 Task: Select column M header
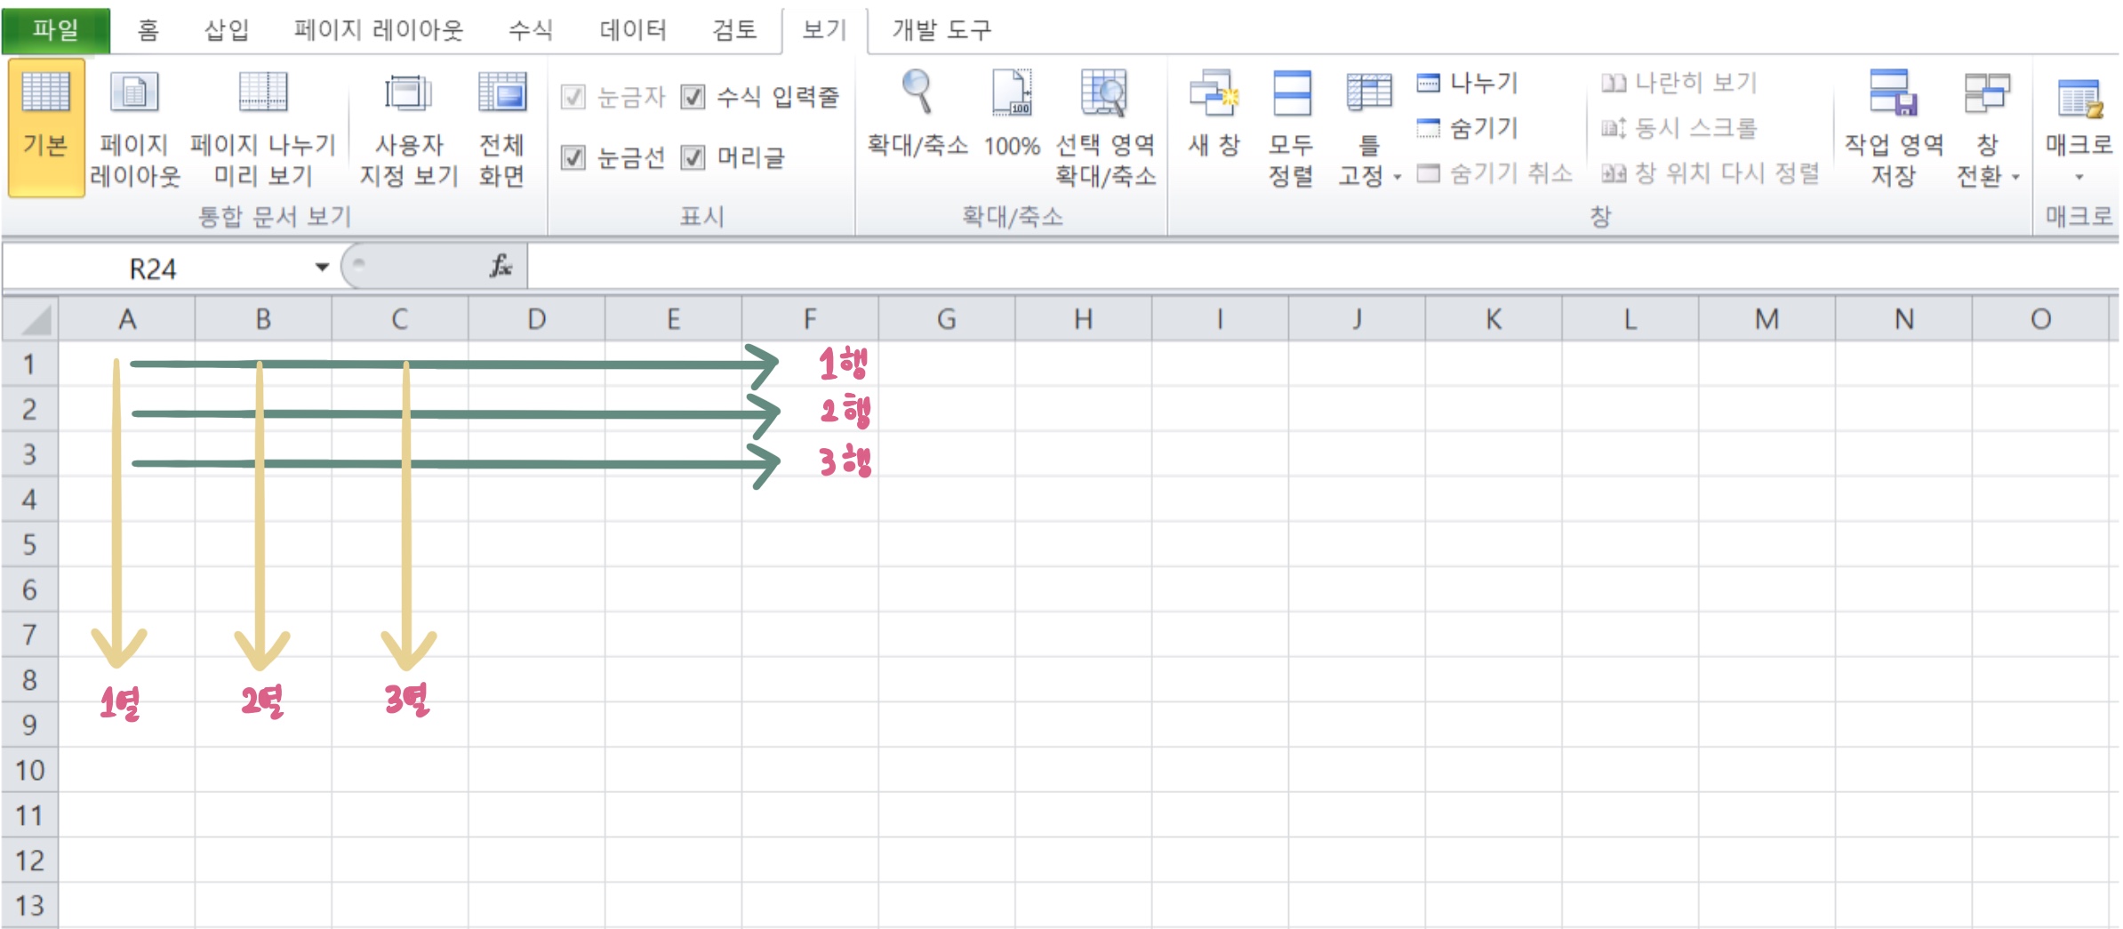tap(1767, 319)
